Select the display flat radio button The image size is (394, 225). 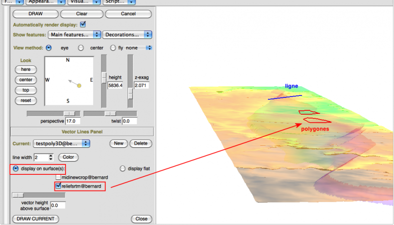(x=123, y=168)
